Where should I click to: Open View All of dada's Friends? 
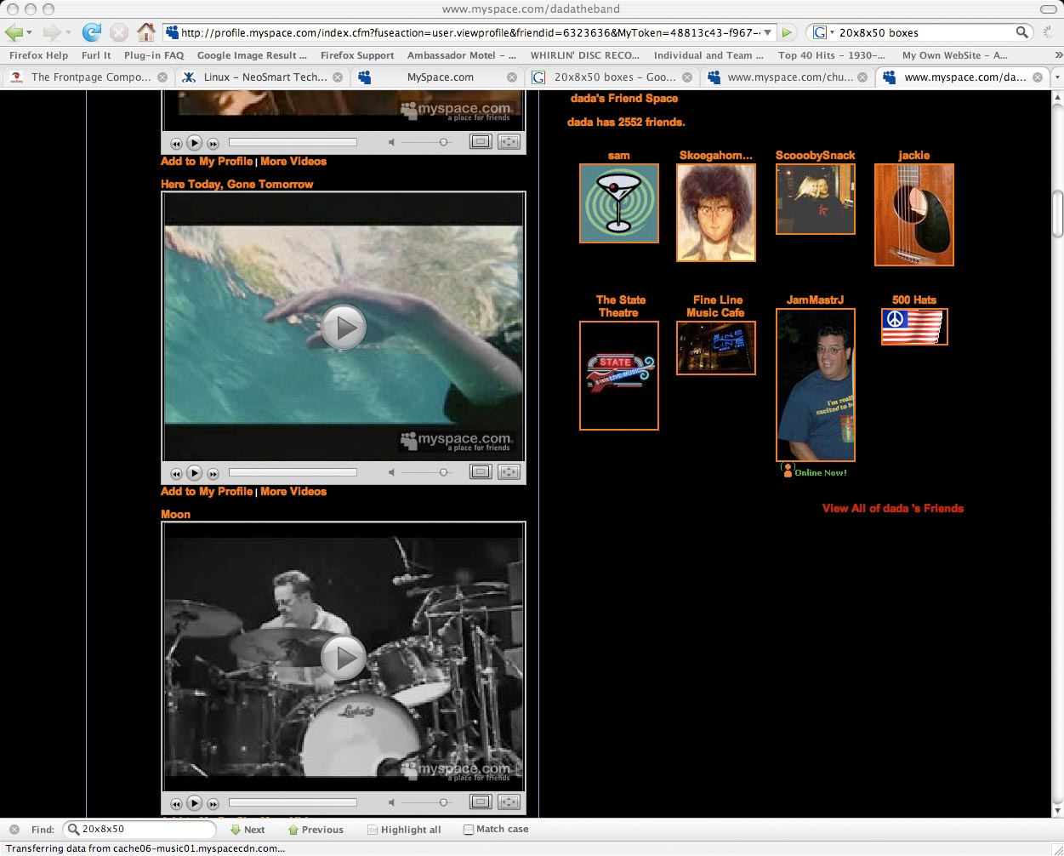893,508
